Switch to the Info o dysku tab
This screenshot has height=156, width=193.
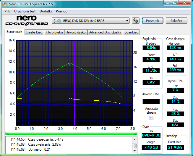pyautogui.click(x=54, y=32)
